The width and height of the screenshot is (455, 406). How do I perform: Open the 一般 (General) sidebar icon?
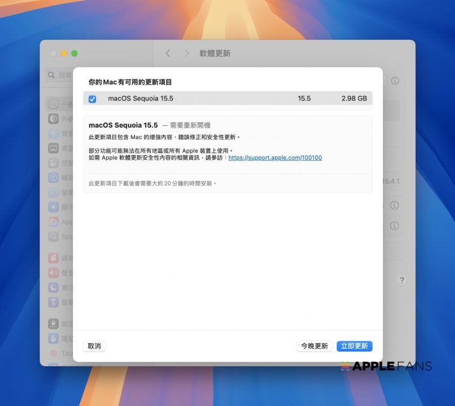click(53, 104)
